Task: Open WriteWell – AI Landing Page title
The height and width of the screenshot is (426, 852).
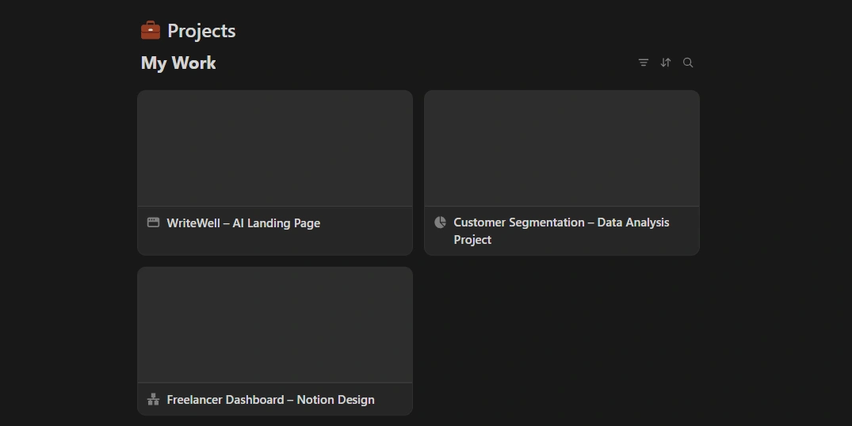Action: tap(243, 223)
